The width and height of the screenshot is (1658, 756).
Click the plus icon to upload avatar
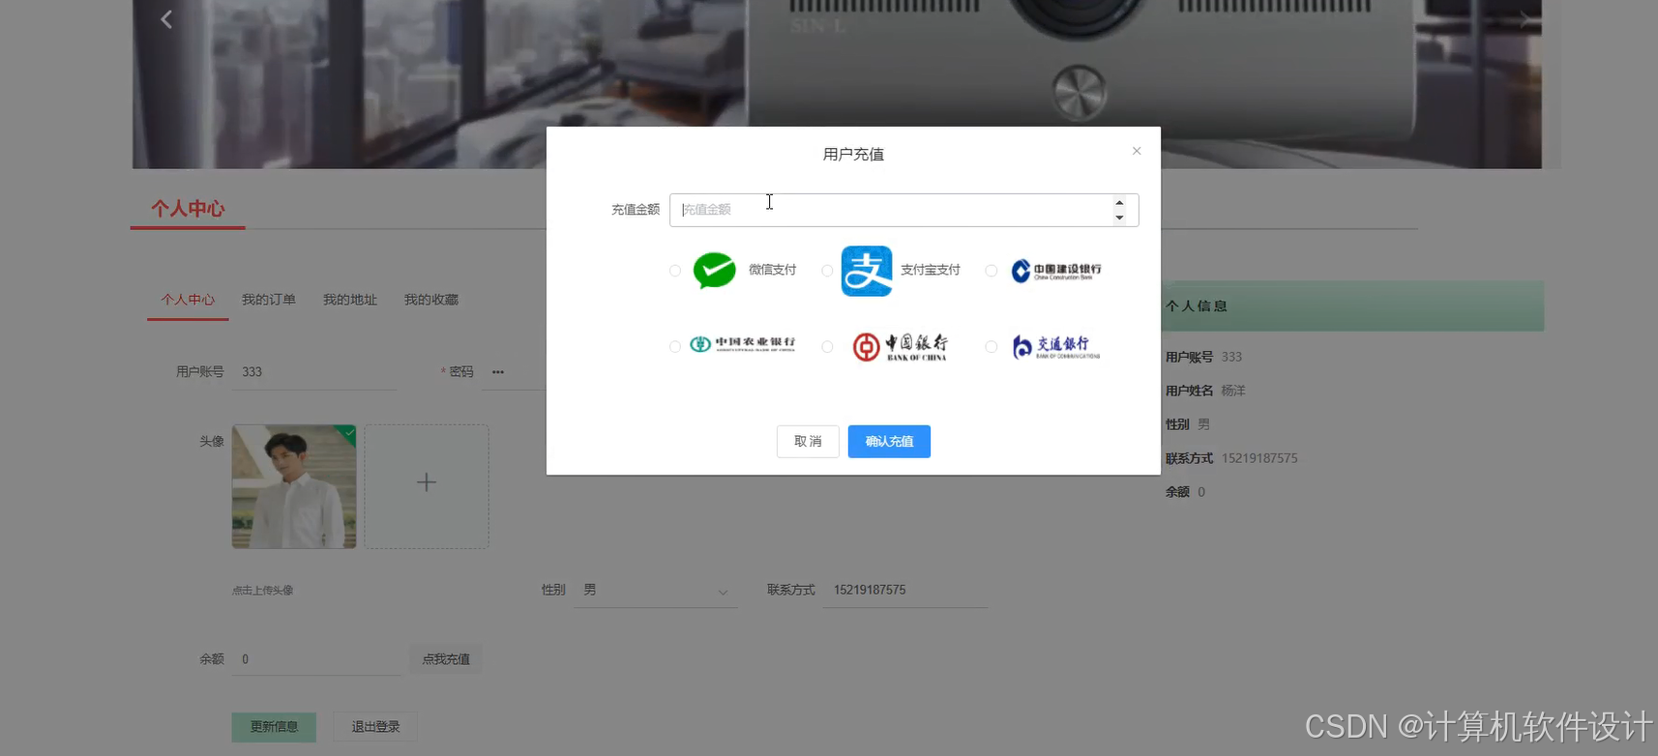(x=427, y=482)
